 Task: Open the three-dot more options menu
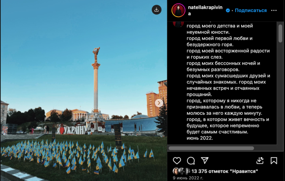[274, 11]
